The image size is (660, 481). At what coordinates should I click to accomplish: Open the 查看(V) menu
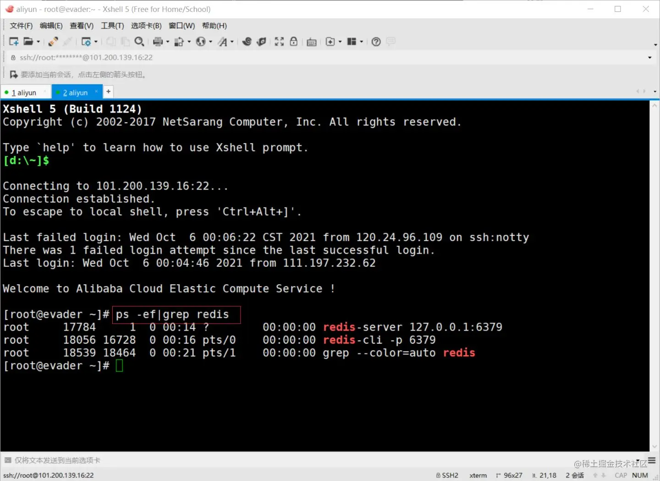click(82, 26)
